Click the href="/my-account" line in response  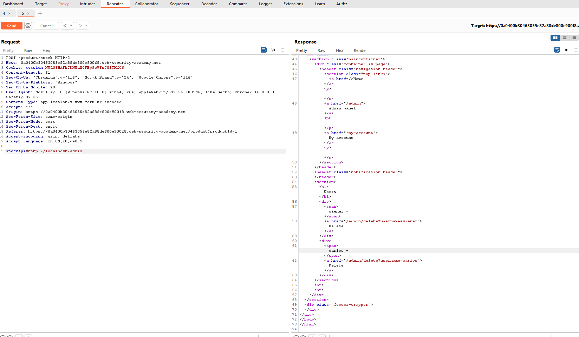coord(351,133)
